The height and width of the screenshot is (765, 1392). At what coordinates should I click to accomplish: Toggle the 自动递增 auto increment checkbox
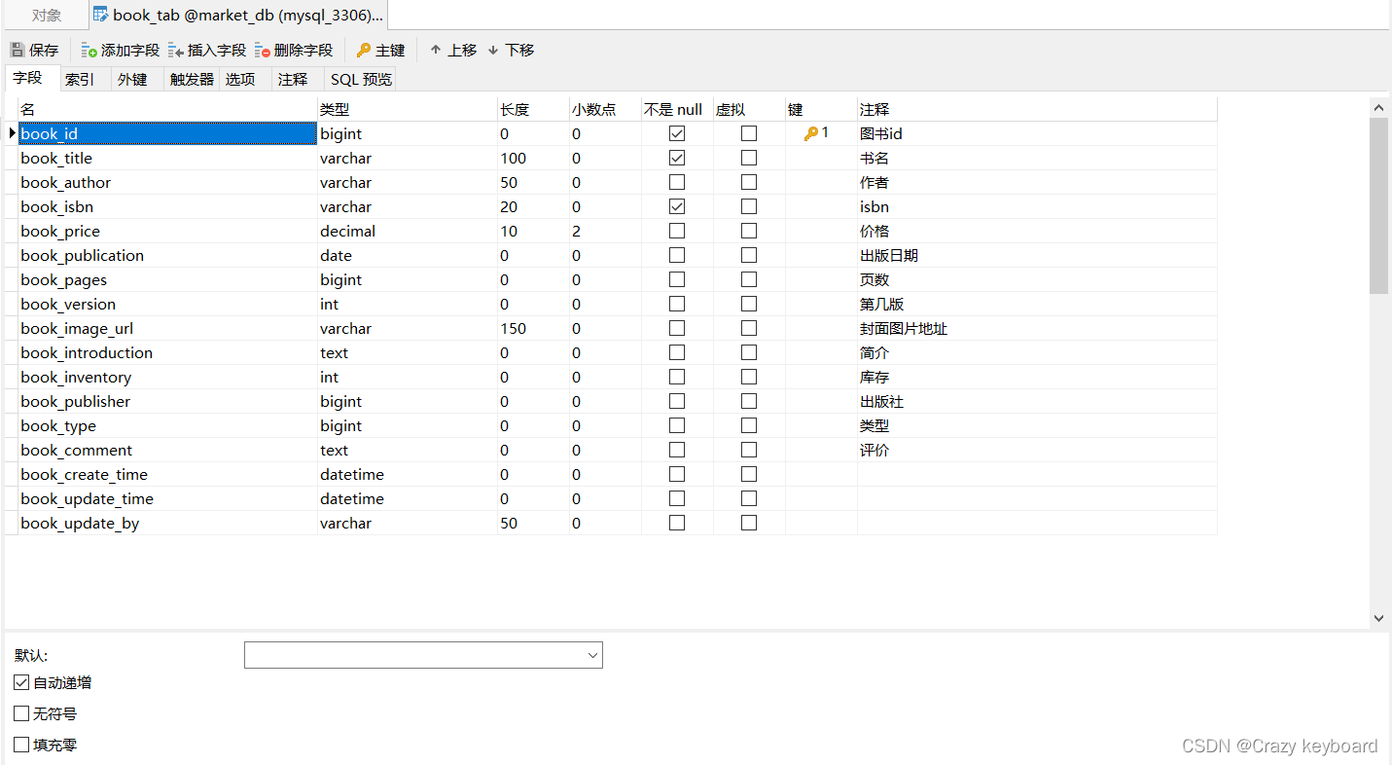pos(21,683)
